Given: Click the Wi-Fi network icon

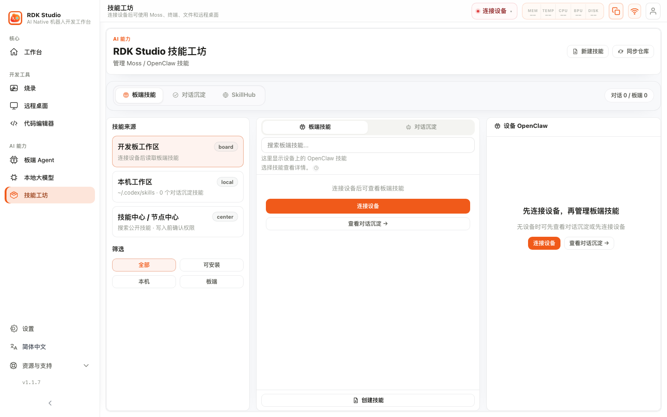Looking at the screenshot, I should (635, 11).
